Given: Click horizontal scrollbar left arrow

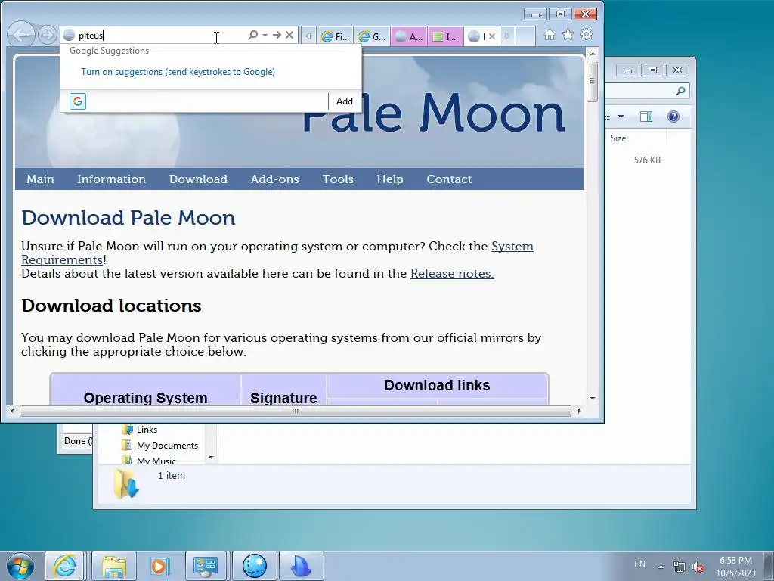Looking at the screenshot, I should tap(12, 411).
